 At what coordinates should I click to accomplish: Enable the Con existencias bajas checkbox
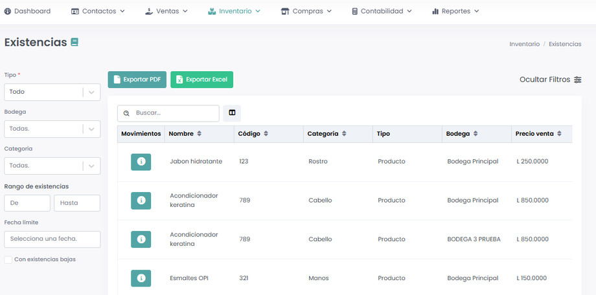[x=8, y=259]
